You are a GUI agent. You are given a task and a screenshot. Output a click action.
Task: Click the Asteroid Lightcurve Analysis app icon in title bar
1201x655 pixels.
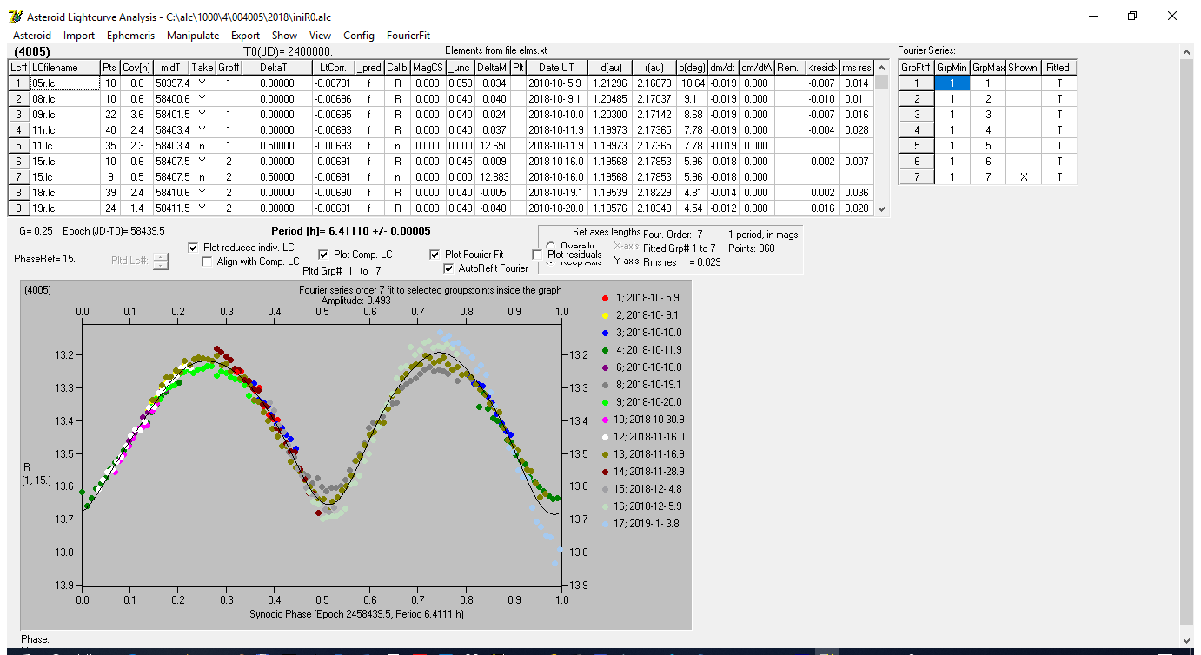click(13, 17)
